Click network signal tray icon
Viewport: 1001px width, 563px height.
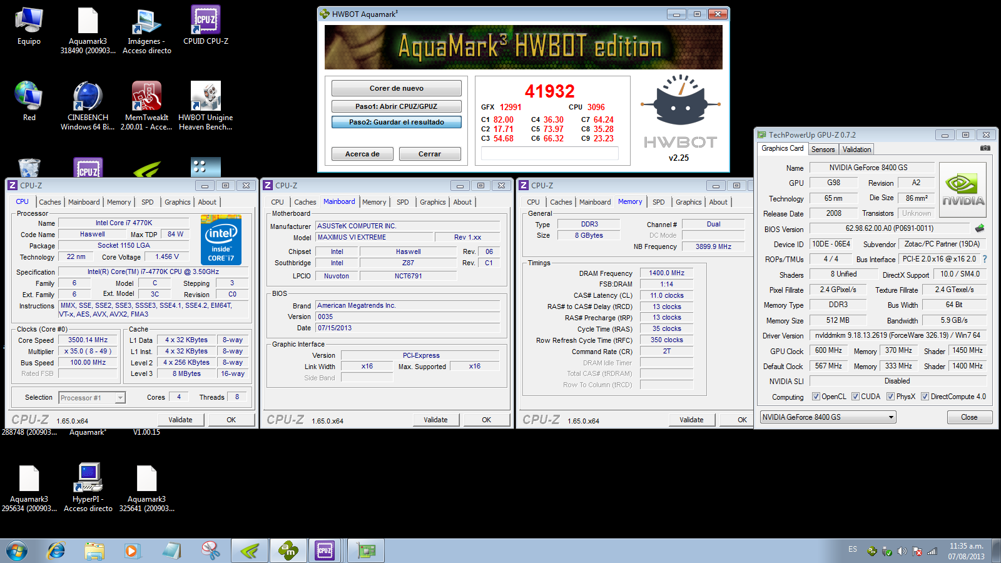point(932,551)
